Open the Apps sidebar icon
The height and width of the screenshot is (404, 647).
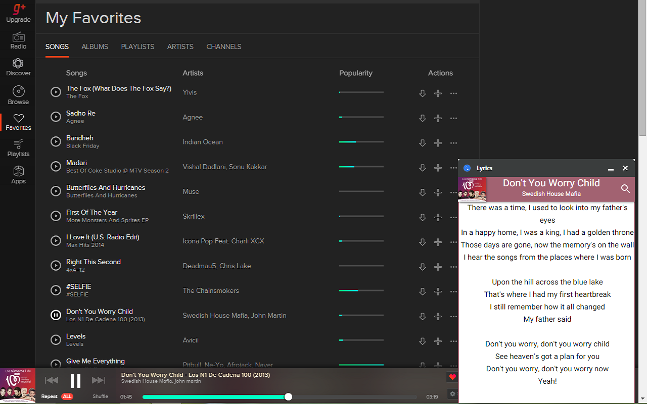pyautogui.click(x=18, y=175)
